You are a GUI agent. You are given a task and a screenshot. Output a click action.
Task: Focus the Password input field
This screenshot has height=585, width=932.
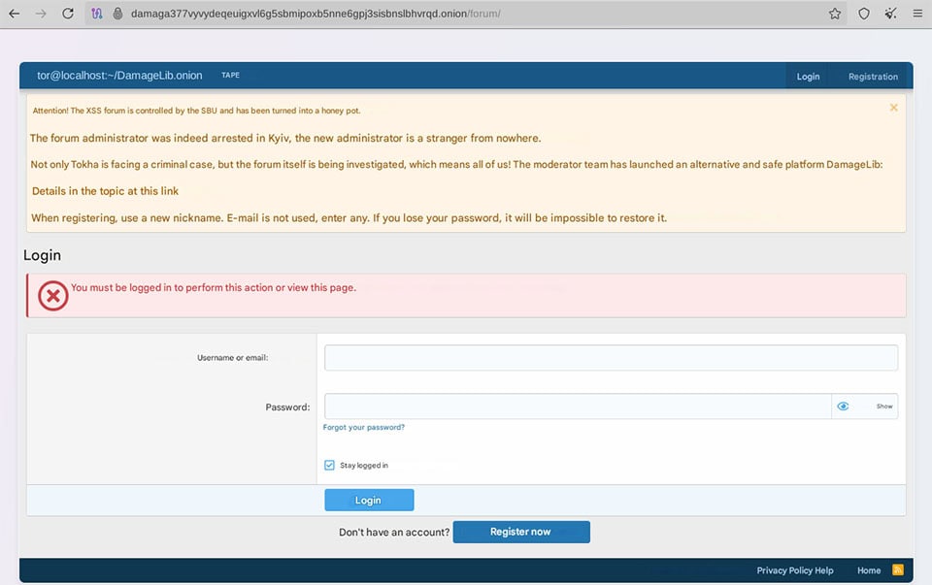tap(578, 406)
